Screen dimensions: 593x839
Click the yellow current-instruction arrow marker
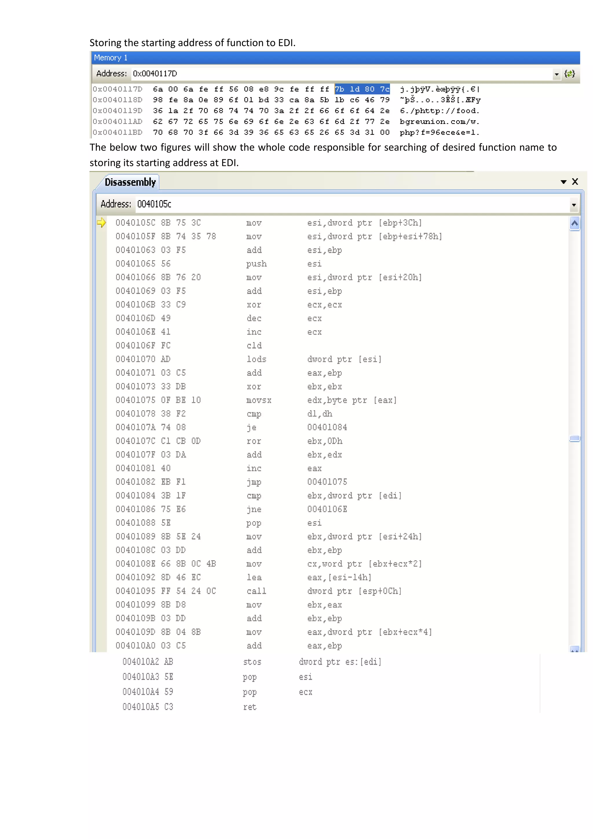pos(101,222)
